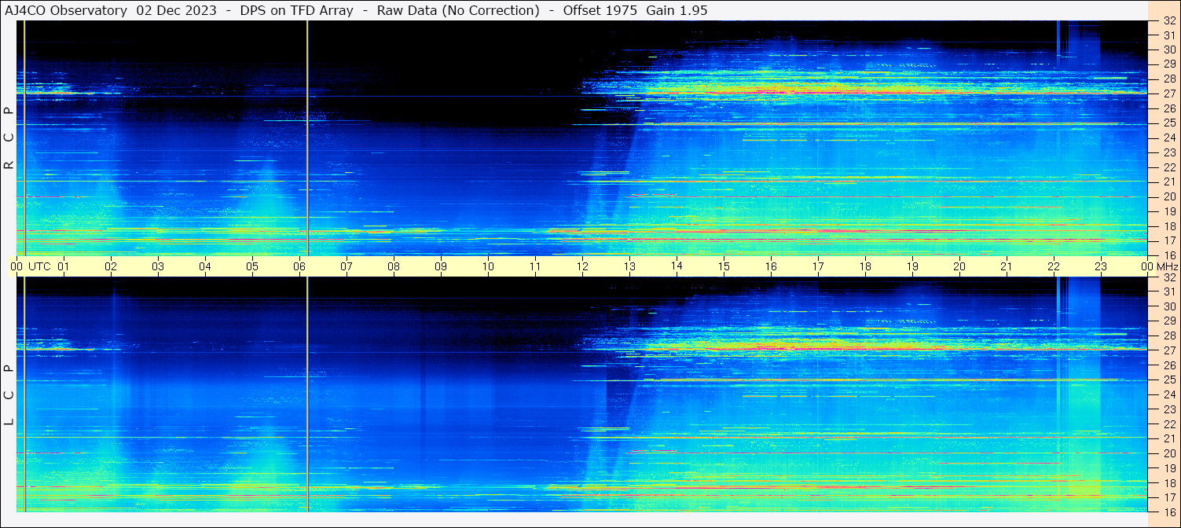Click 26 MHz label on LCP frequency scale

click(1168, 365)
